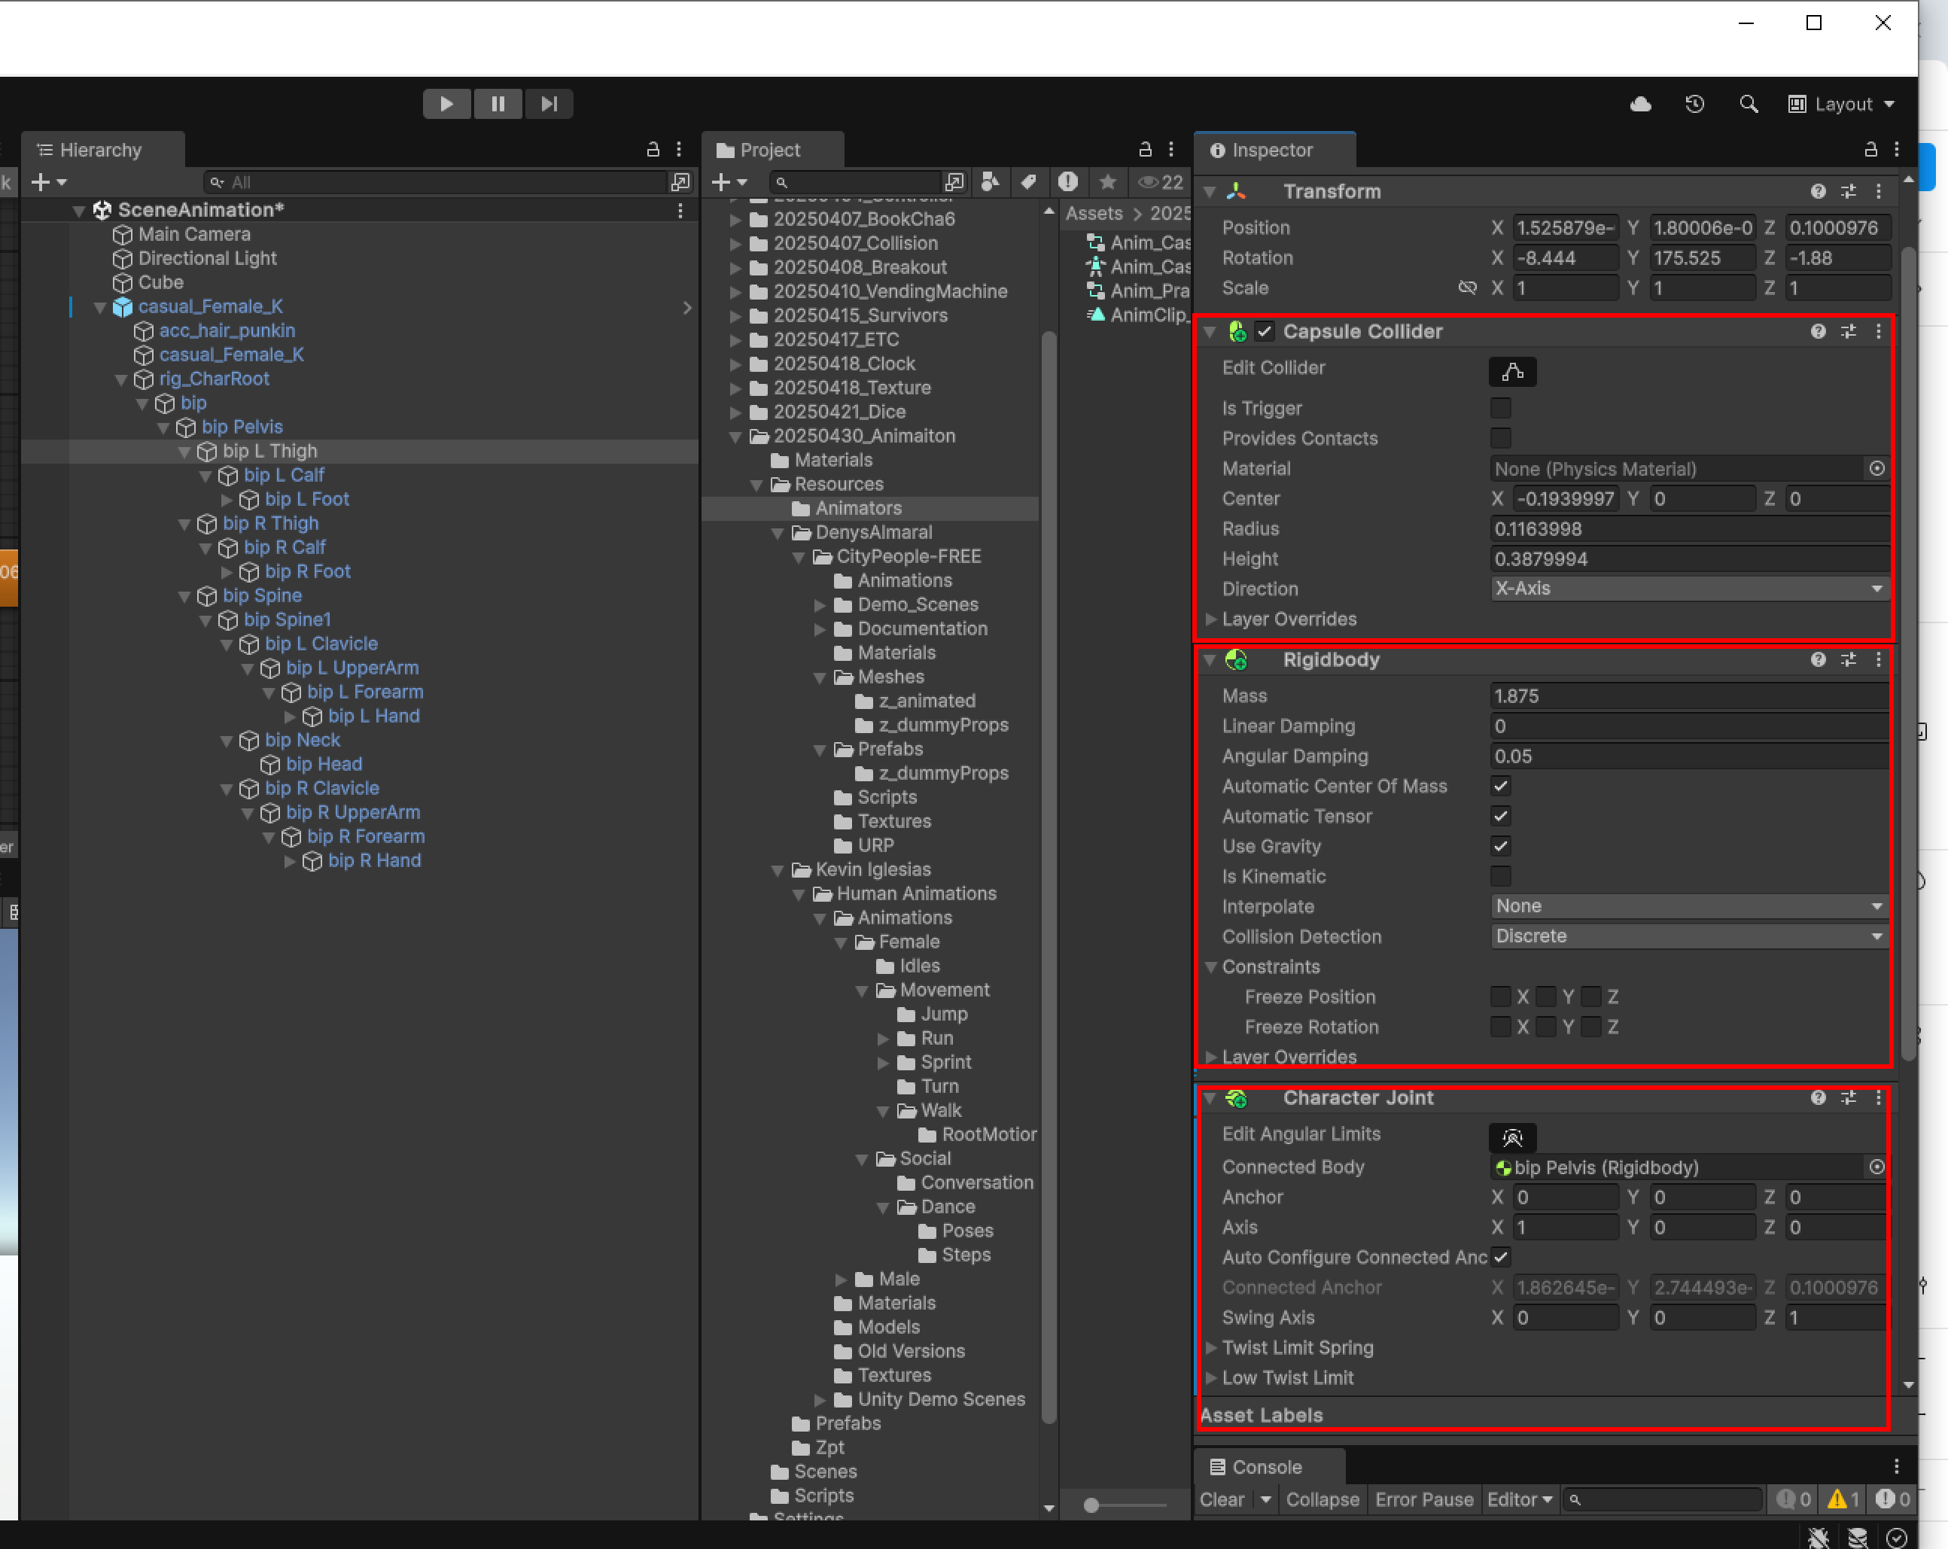
Task: Open the undo history icon
Action: click(1694, 104)
